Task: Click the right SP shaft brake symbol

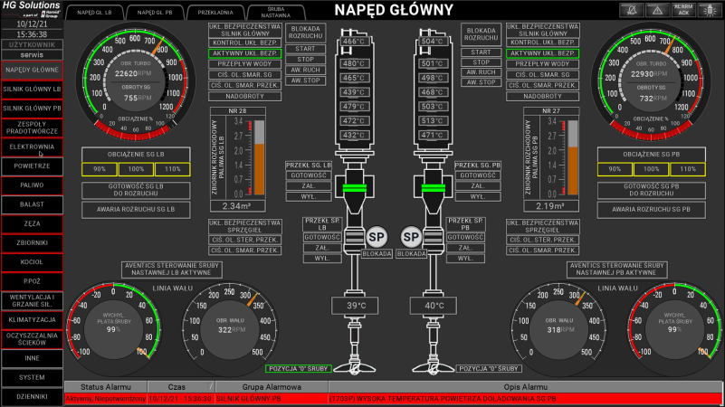Action: coord(411,238)
